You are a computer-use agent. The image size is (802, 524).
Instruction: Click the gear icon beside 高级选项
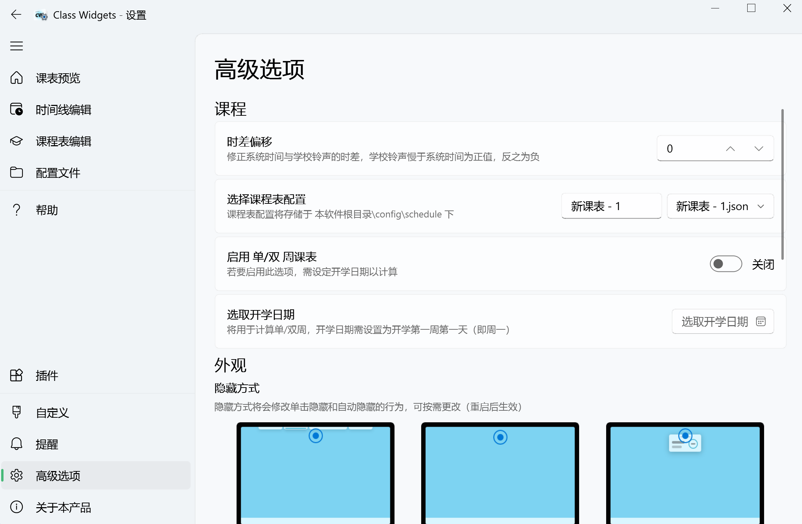(x=16, y=476)
